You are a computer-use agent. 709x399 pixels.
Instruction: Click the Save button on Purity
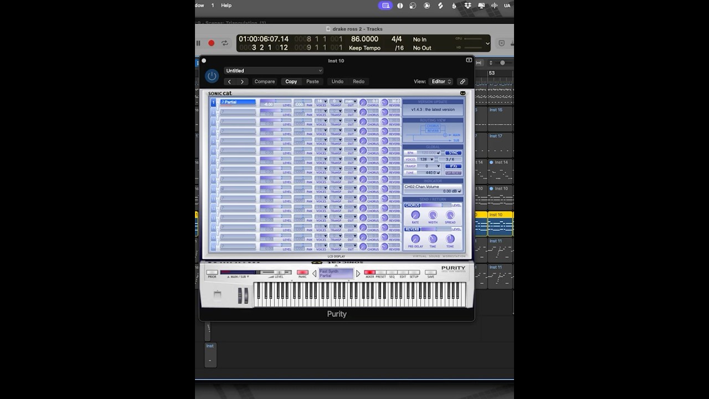coord(430,273)
